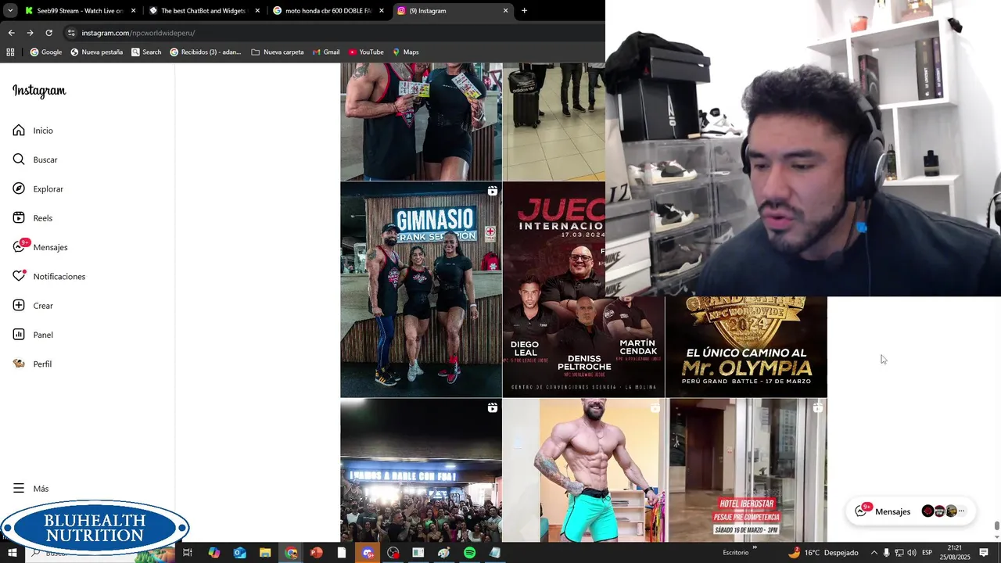Viewport: 1001px width, 563px height.
Task: Reload the page in Chrome
Action: [48, 33]
